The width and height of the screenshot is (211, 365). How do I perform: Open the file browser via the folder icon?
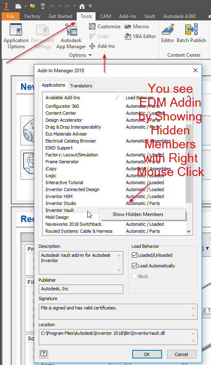[x=33, y=6]
